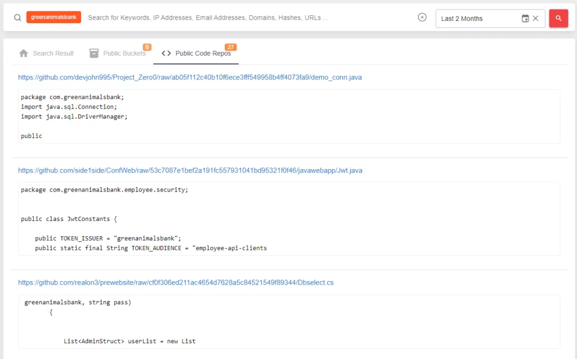The width and height of the screenshot is (577, 359).
Task: Click the TOKEN_AUDIENCE code line
Action: (x=151, y=248)
